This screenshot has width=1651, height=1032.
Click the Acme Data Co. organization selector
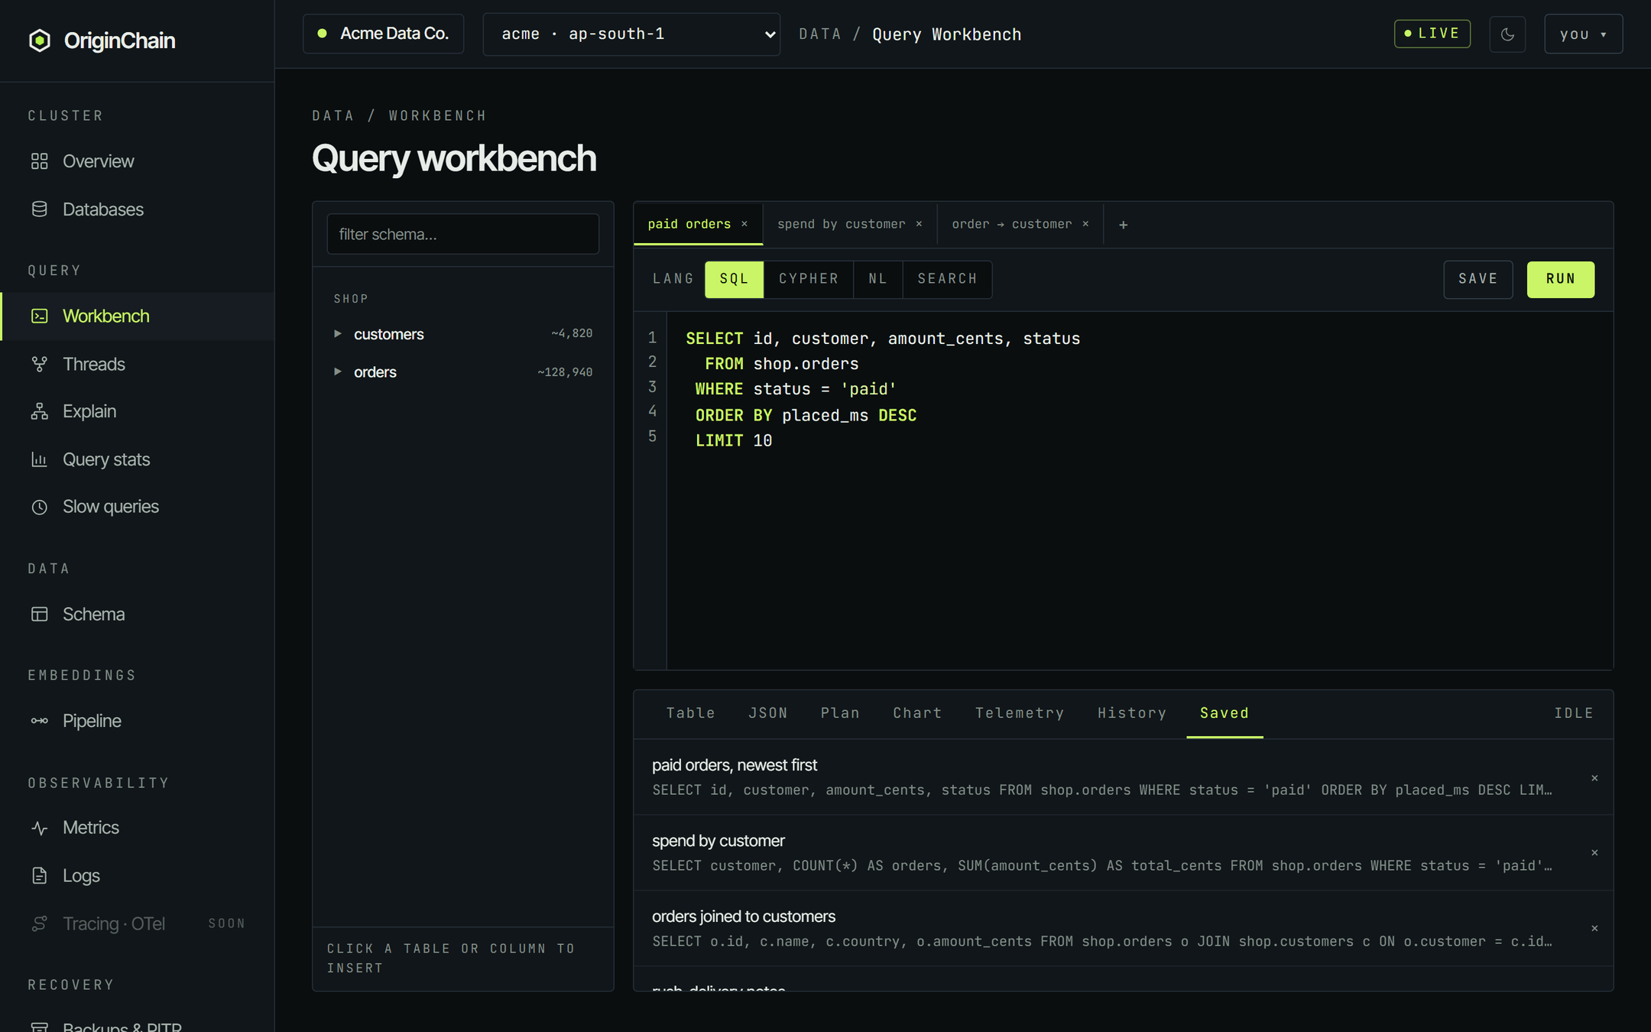click(x=383, y=34)
